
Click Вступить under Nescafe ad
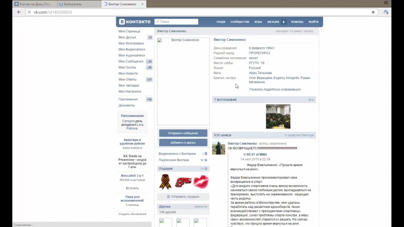pos(132,188)
